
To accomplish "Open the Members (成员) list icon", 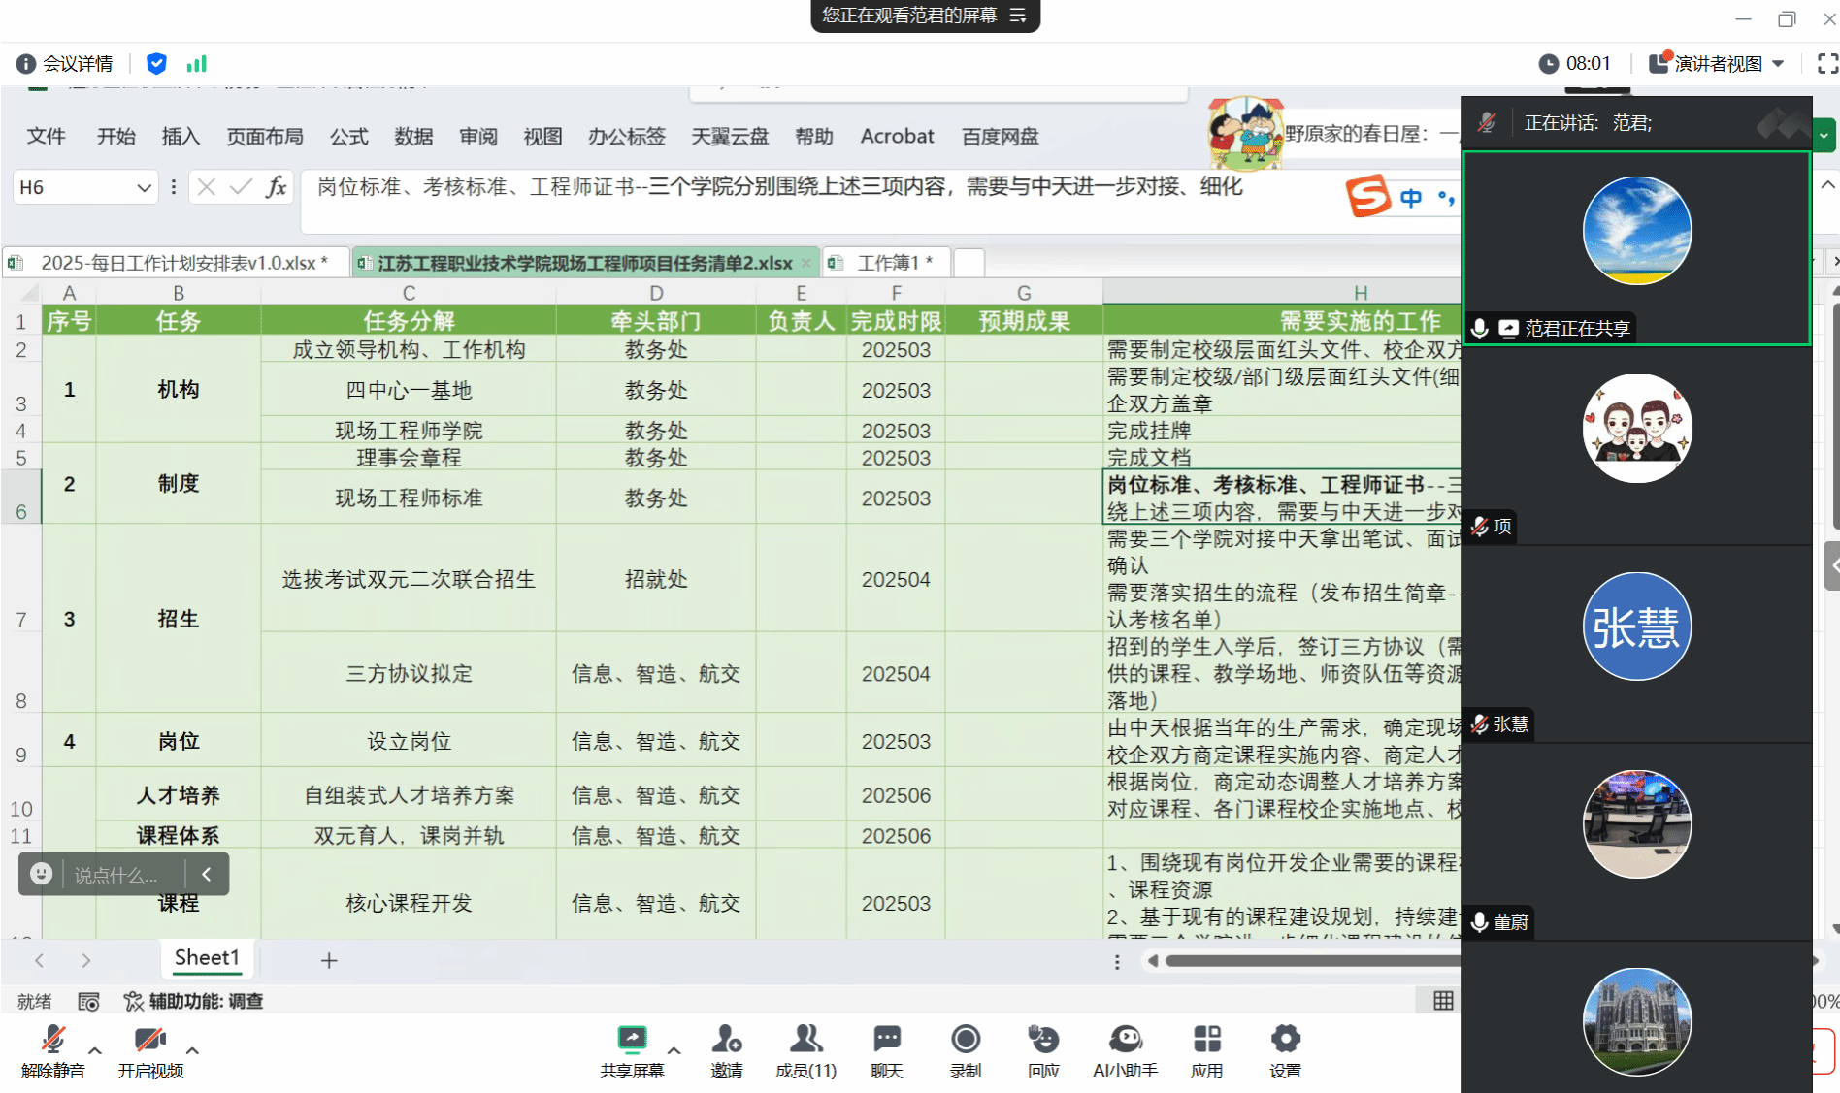I will point(805,1041).
